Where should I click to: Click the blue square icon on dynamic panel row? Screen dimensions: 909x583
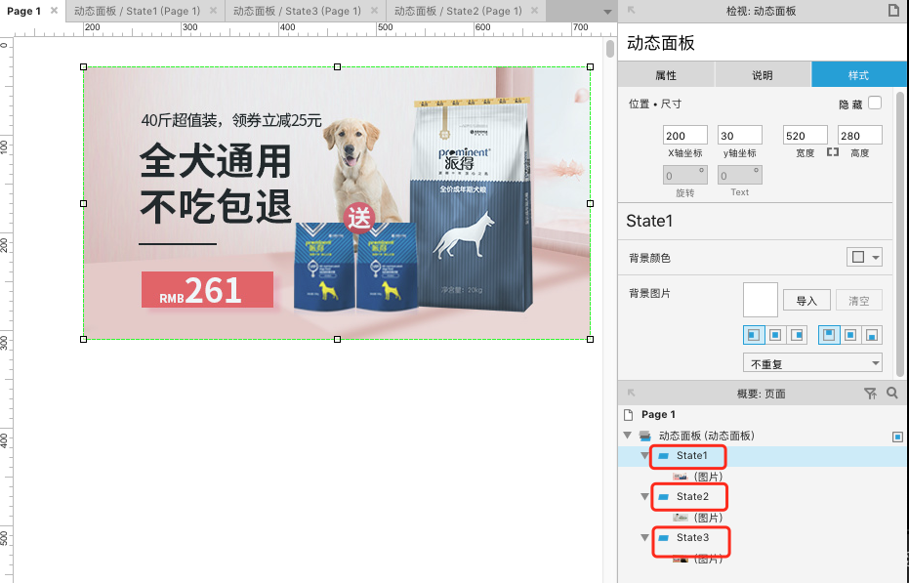pos(897,437)
